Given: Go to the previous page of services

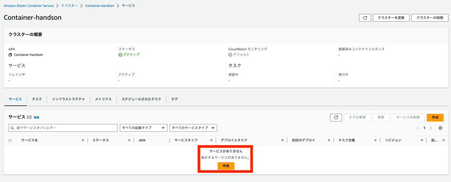Looking at the screenshot, I should click(418, 128).
